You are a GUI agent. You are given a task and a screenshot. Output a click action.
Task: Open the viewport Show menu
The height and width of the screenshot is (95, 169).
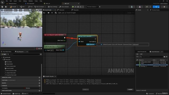point(21,10)
